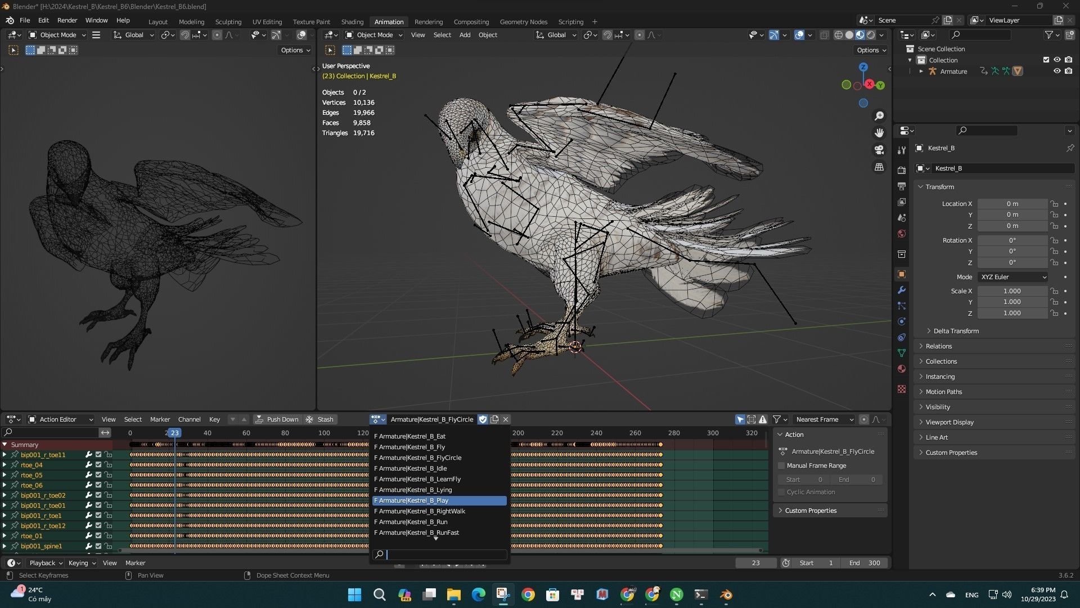Unlink the FlyCircle action
The width and height of the screenshot is (1080, 608).
506,419
